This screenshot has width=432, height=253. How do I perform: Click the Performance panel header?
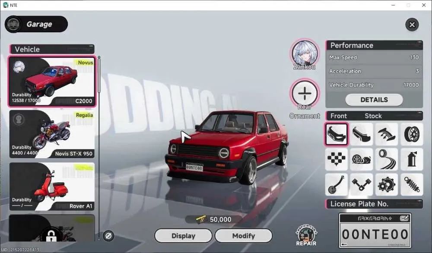coord(374,45)
